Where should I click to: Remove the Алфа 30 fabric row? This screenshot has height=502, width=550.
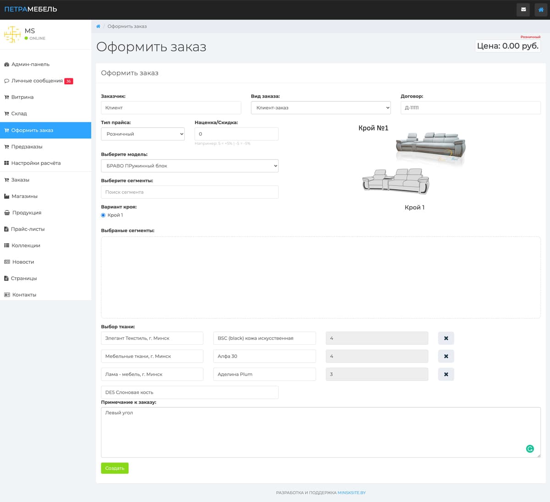[445, 356]
